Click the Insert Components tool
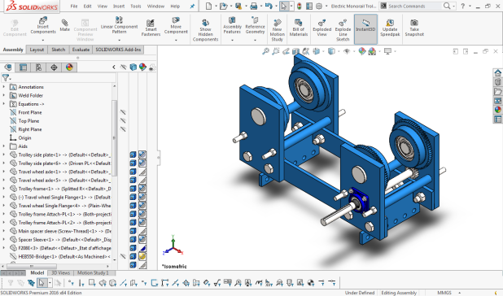The height and width of the screenshot is (296, 503). point(43,25)
